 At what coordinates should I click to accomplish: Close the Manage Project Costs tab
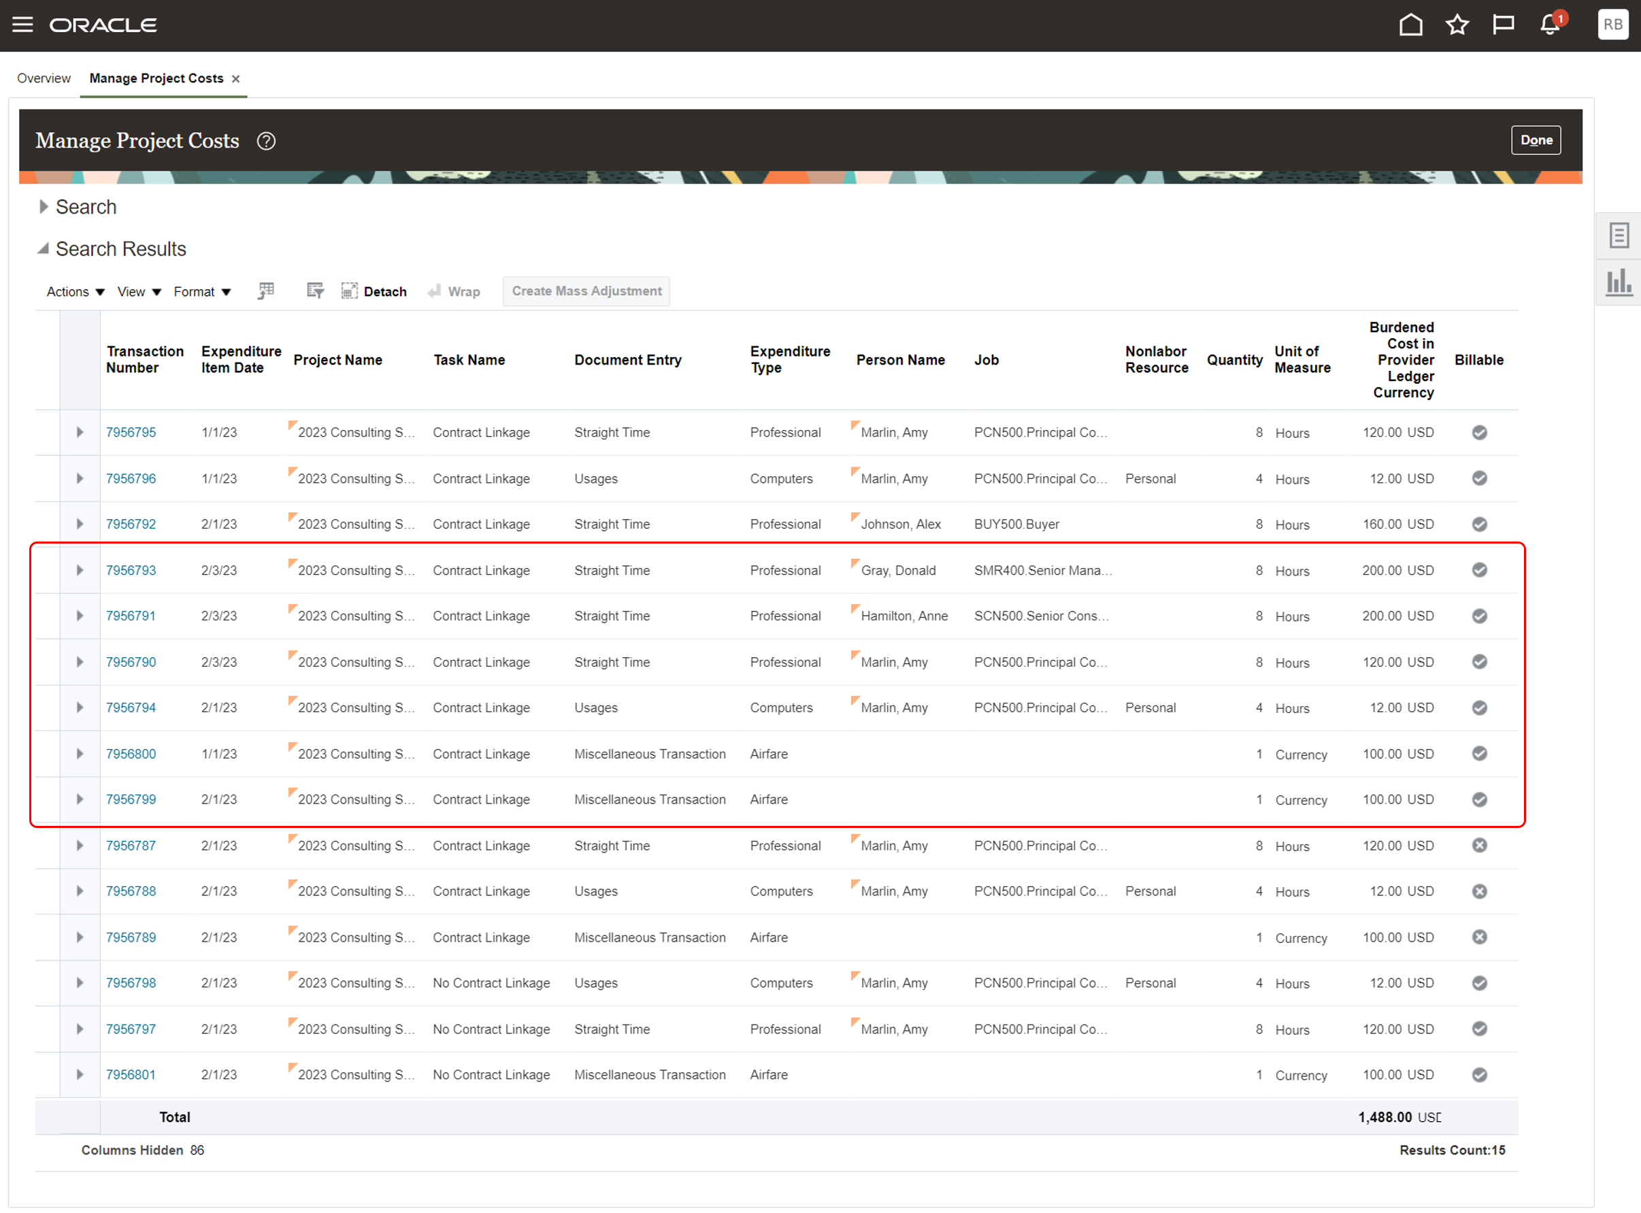coord(235,78)
